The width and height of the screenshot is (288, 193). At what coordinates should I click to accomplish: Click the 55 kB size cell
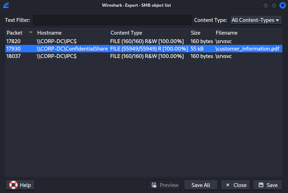tap(197, 48)
